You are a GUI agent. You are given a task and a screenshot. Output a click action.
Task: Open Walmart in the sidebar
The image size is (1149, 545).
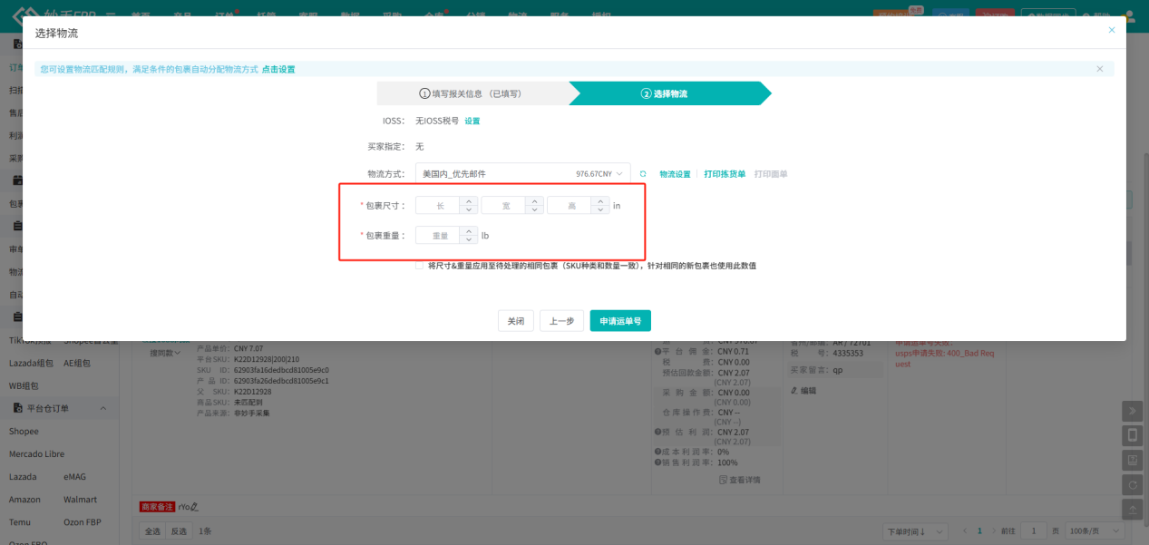[80, 500]
